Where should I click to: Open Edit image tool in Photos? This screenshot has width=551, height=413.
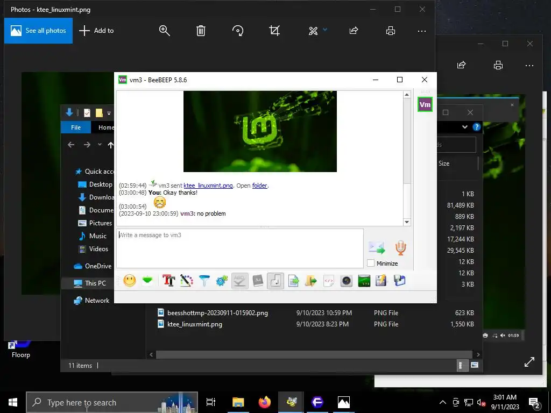pyautogui.click(x=313, y=31)
